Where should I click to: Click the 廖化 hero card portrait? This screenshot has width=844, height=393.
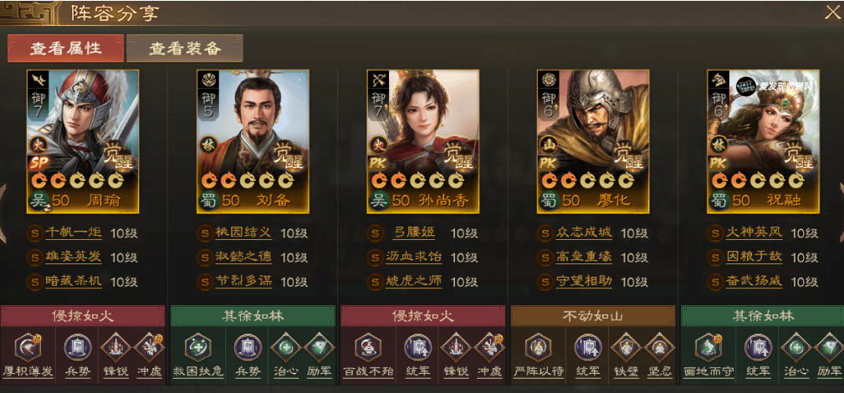click(x=592, y=141)
